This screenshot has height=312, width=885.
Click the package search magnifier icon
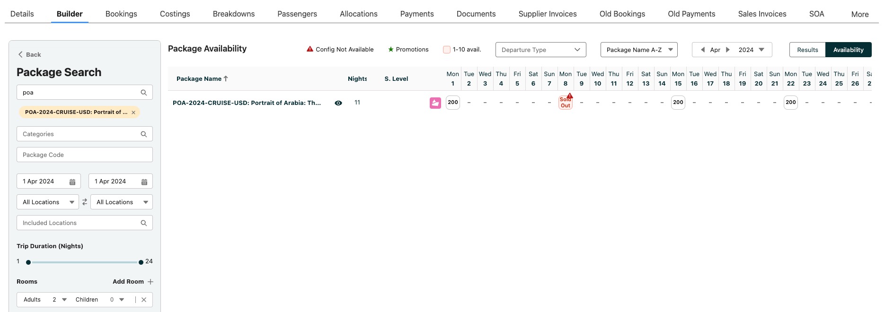coord(144,93)
